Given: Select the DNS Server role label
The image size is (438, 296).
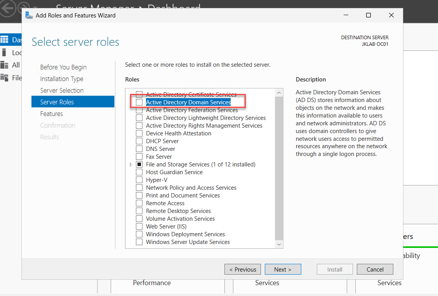Looking at the screenshot, I should click(x=161, y=149).
